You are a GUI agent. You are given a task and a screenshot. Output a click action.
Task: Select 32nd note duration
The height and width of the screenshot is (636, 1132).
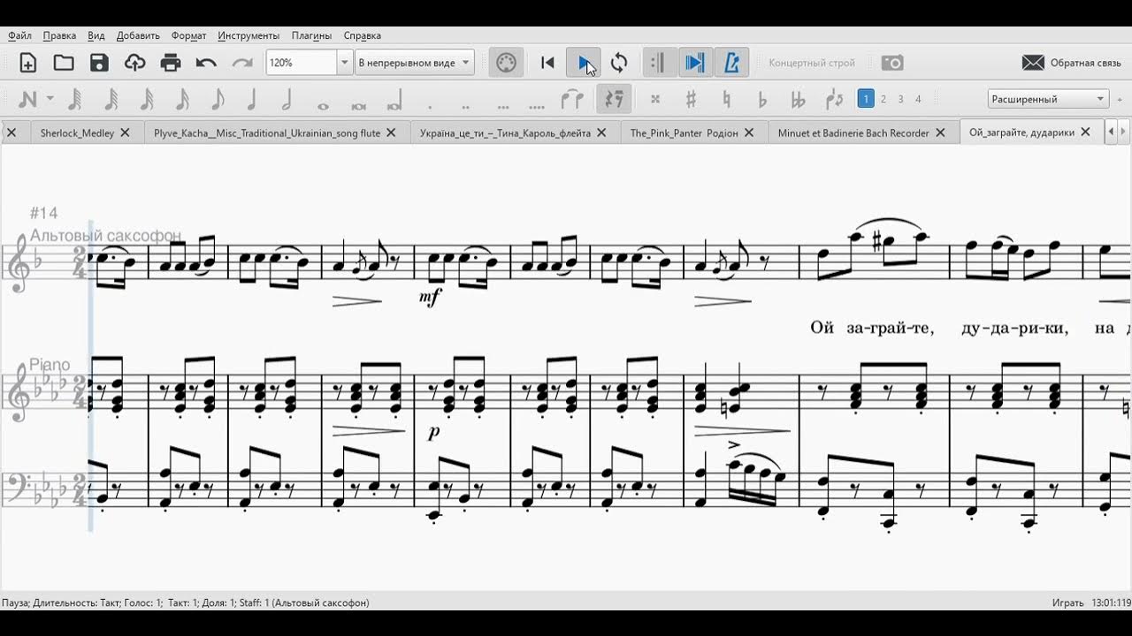[111, 99]
